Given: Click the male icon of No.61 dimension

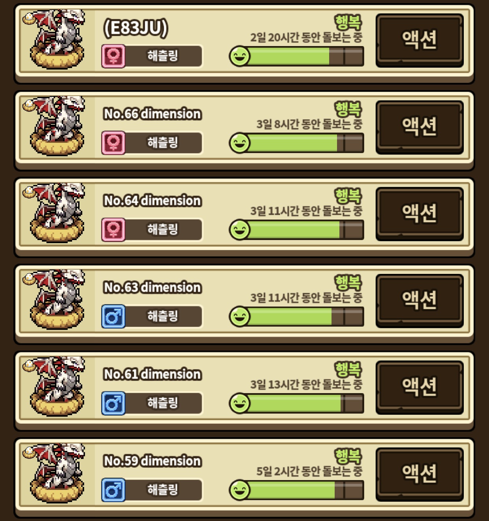Looking at the screenshot, I should pos(113,403).
